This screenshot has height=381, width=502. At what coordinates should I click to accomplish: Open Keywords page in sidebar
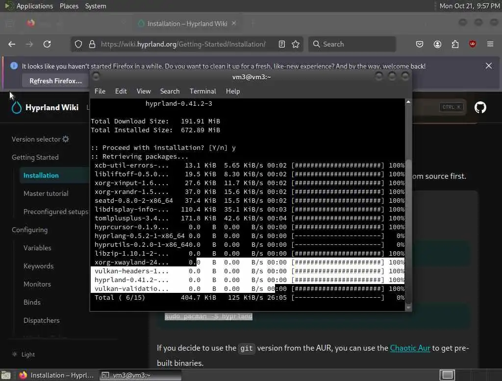pos(38,266)
